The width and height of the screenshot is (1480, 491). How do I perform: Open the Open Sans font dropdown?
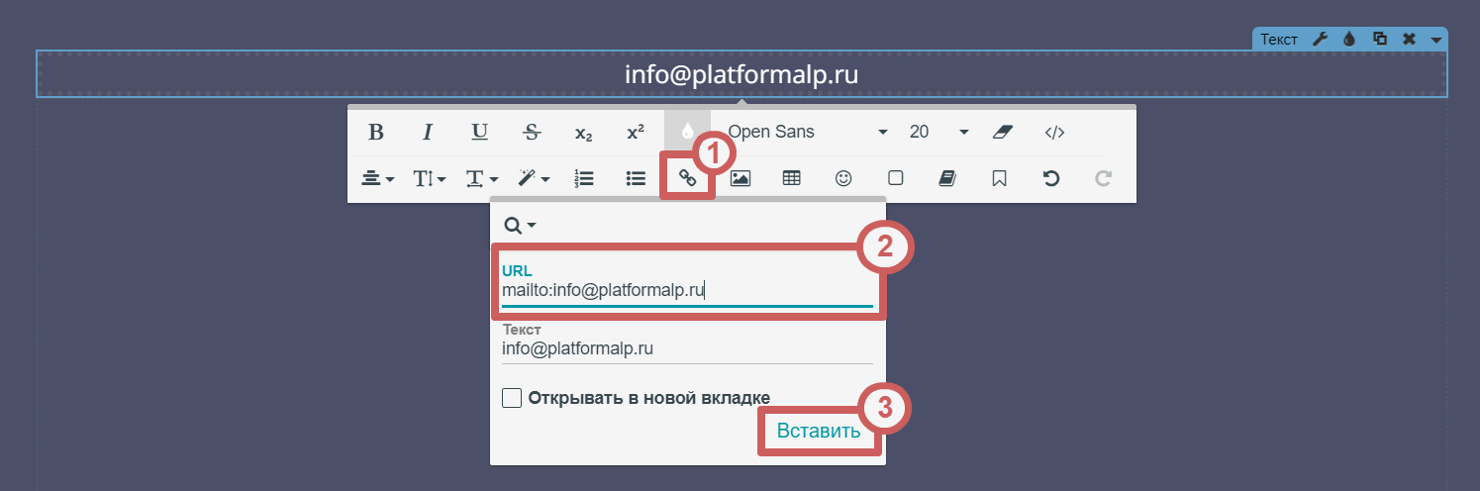(807, 133)
